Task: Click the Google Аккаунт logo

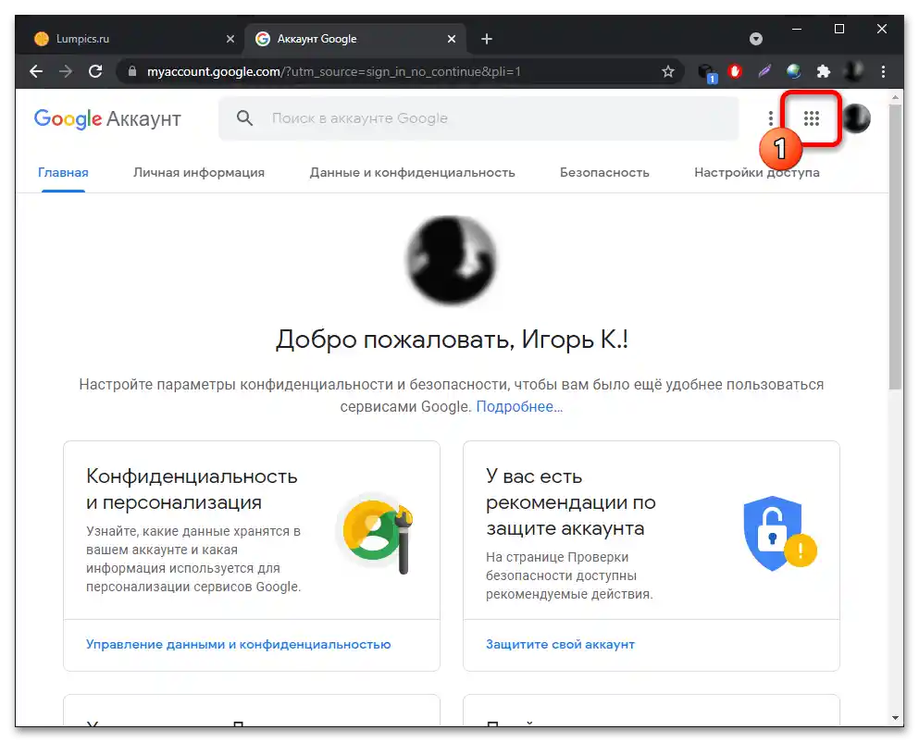Action: [107, 118]
